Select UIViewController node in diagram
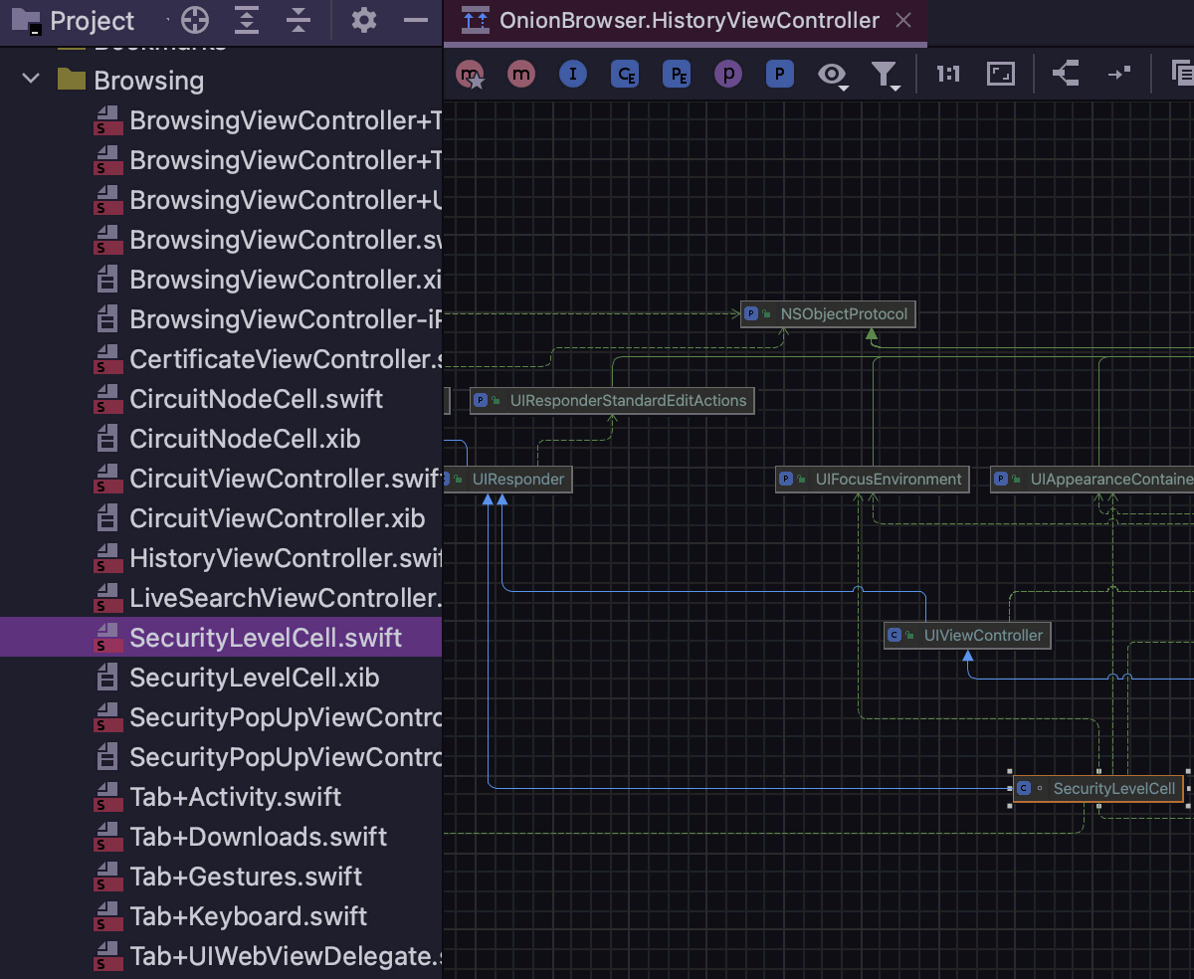The image size is (1194, 979). click(967, 635)
